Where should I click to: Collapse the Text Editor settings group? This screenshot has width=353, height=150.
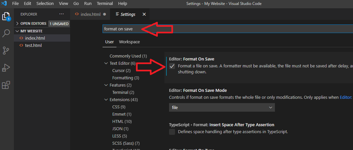tap(106, 63)
